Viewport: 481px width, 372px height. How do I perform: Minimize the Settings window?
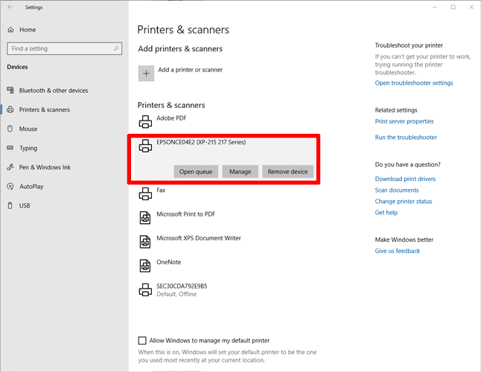(x=435, y=7)
